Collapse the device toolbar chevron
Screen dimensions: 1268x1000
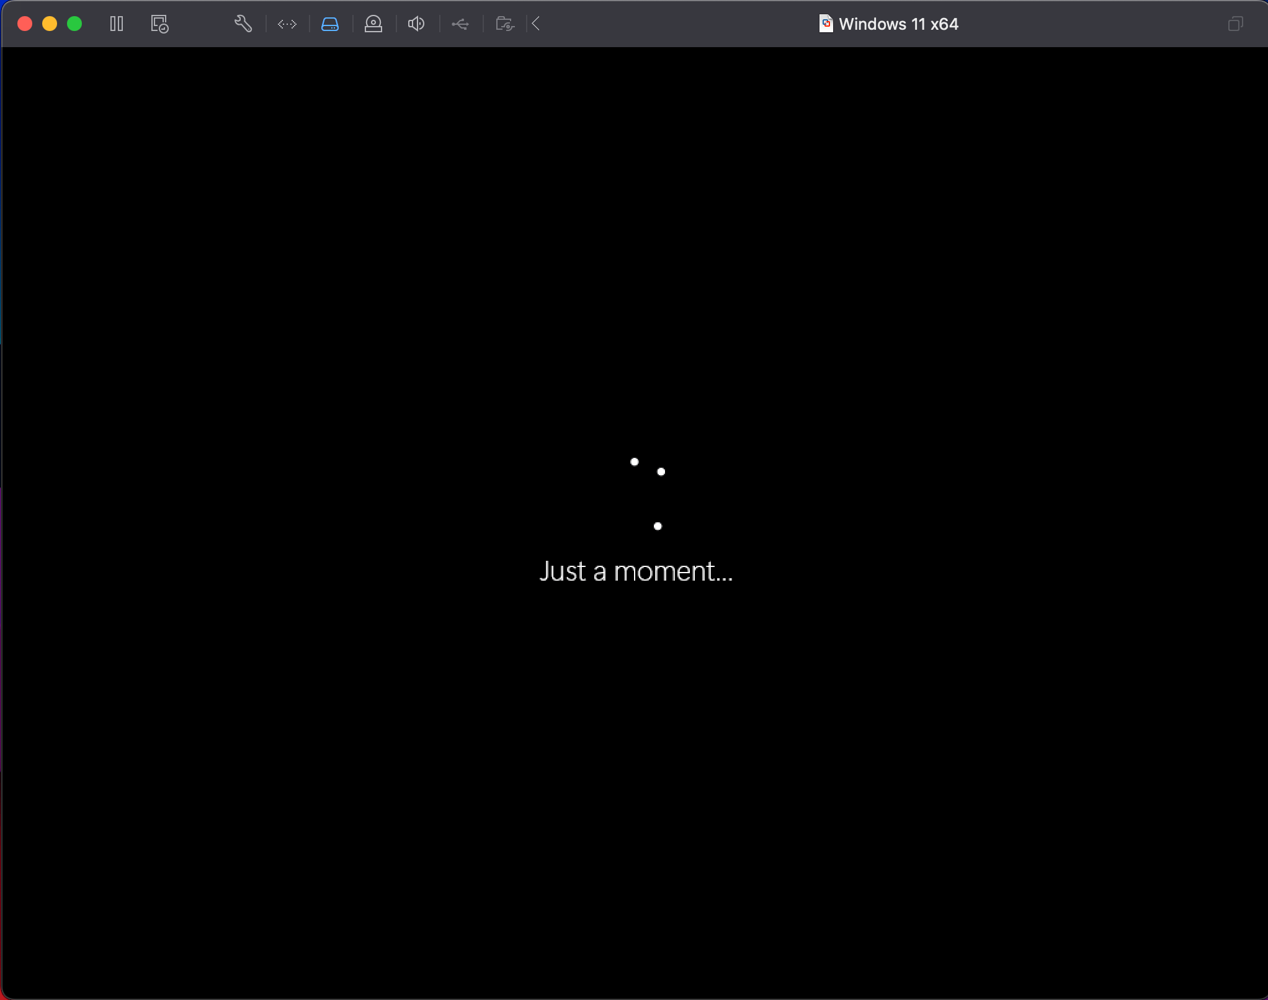click(537, 24)
